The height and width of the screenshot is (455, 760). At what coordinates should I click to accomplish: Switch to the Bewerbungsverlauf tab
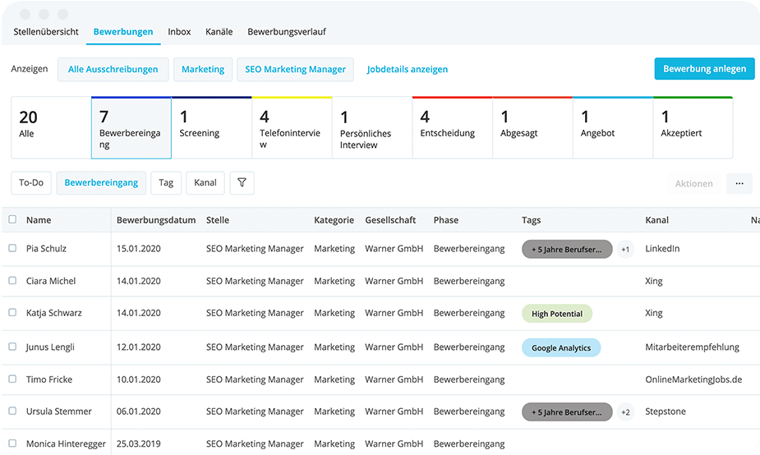pyautogui.click(x=287, y=31)
